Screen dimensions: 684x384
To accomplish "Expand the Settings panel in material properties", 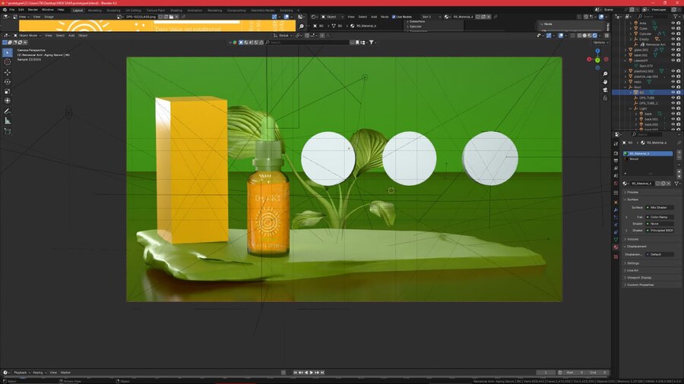I will 634,263.
